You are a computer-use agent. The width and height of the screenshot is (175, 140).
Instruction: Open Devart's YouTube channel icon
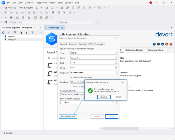[x=167, y=44]
